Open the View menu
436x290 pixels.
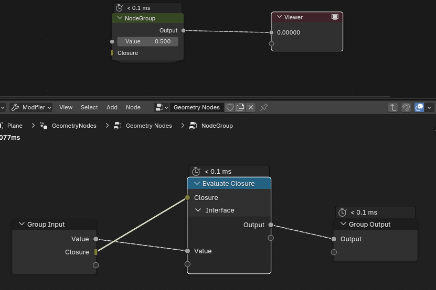pyautogui.click(x=66, y=107)
